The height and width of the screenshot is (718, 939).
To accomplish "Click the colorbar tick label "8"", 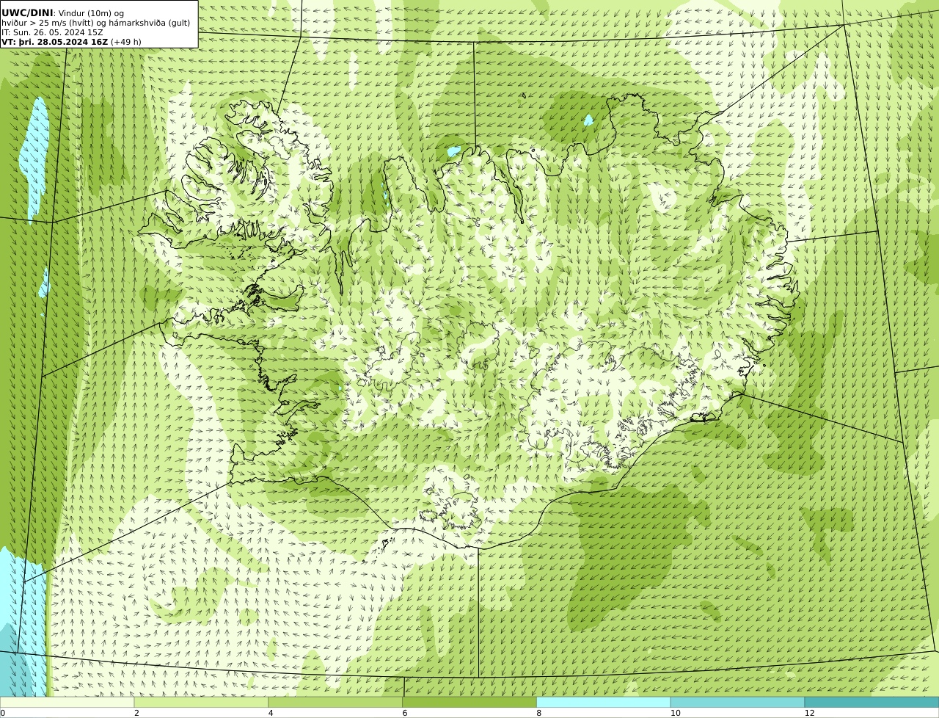I will [538, 713].
